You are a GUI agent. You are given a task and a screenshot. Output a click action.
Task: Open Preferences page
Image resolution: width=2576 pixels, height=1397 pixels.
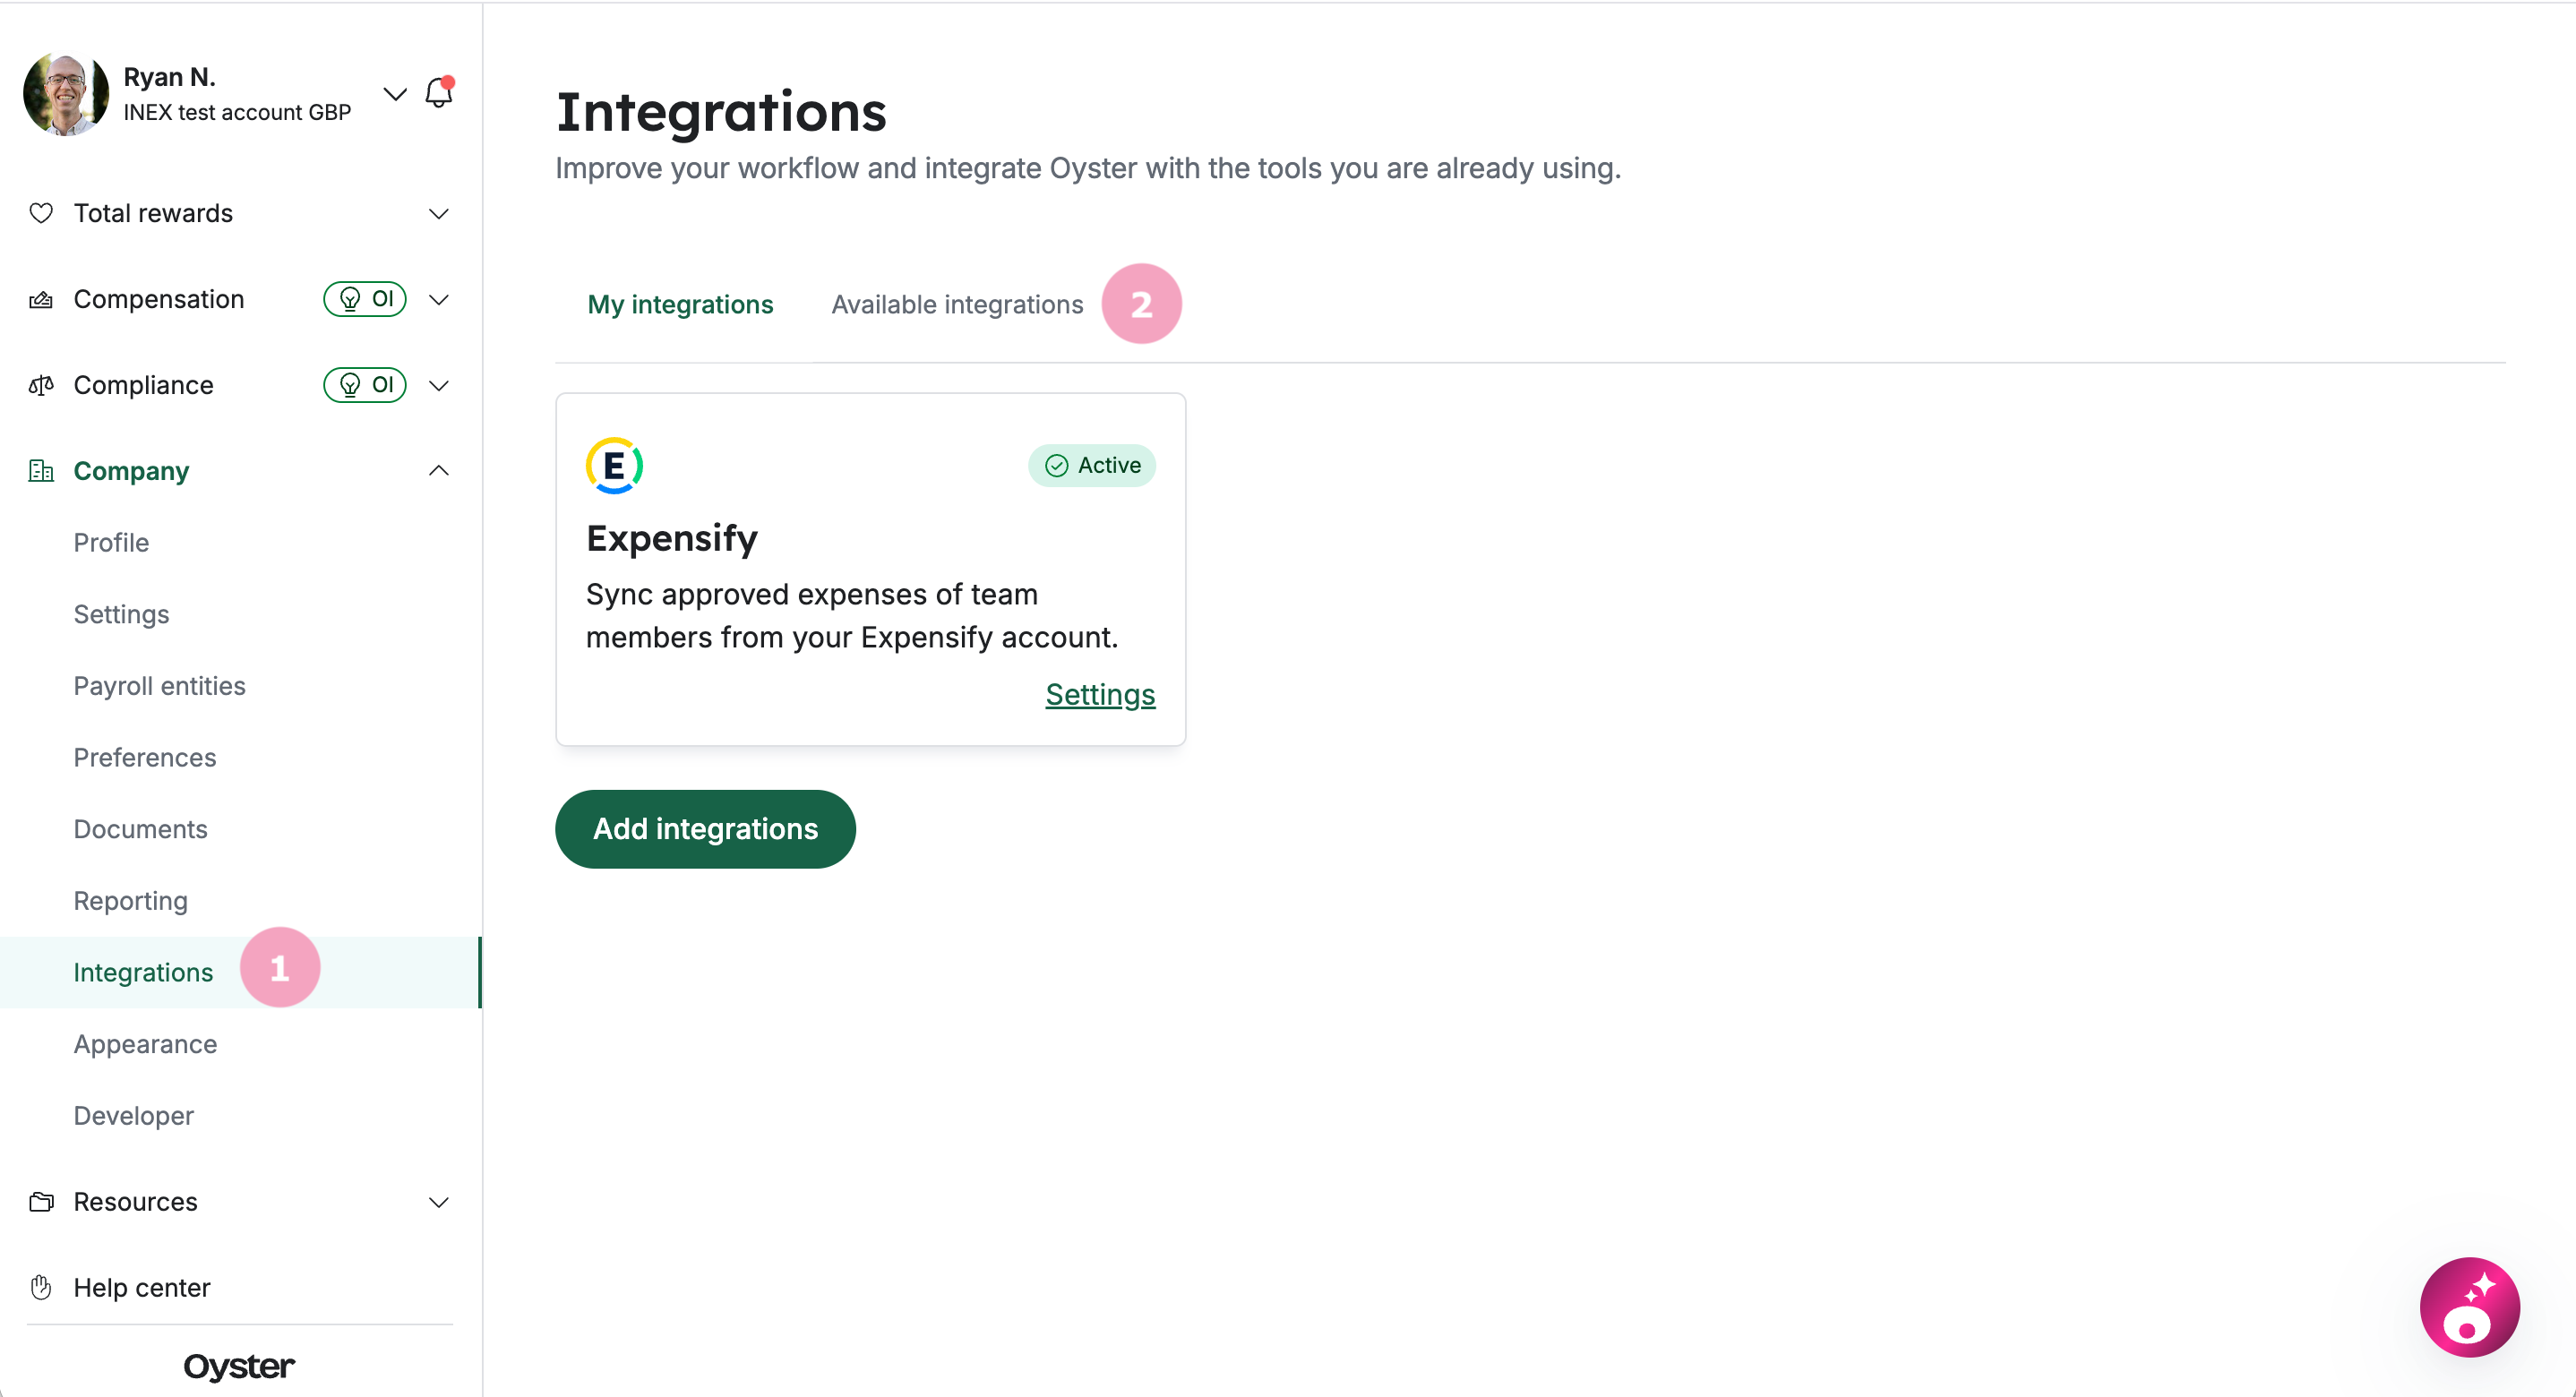(x=145, y=757)
